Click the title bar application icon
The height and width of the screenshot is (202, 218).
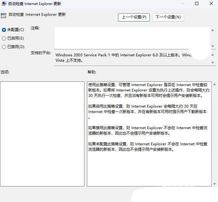click(x=4, y=3)
